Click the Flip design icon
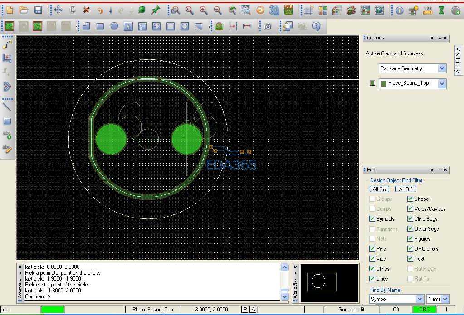The height and width of the screenshot is (315, 464). (288, 10)
